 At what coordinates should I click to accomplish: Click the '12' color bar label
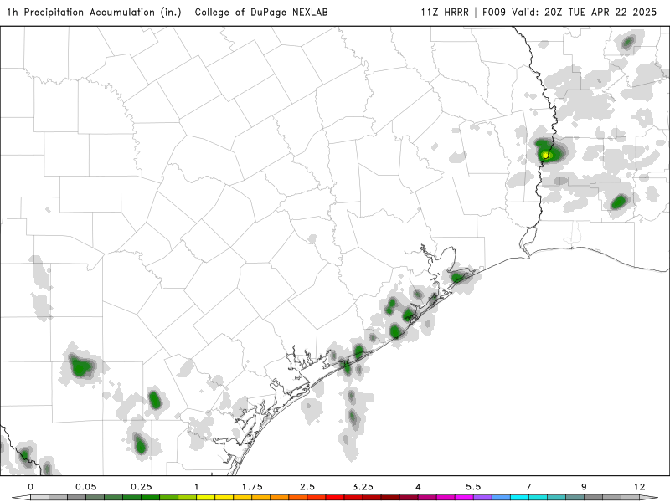[639, 487]
